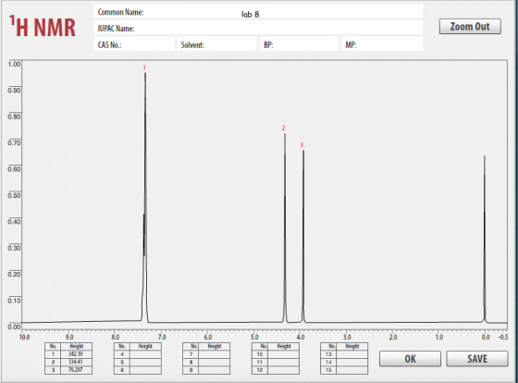Click empty Height cell for peak 4
This screenshot has height=383, width=518.
pyautogui.click(x=145, y=354)
